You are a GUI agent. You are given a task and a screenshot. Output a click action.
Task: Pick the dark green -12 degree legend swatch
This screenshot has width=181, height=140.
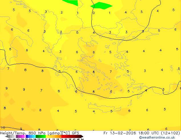click(x=37, y=137)
